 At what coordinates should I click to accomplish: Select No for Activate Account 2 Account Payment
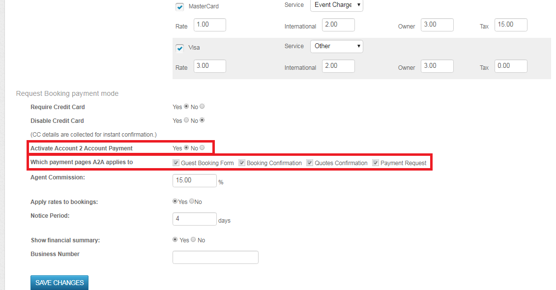(202, 147)
